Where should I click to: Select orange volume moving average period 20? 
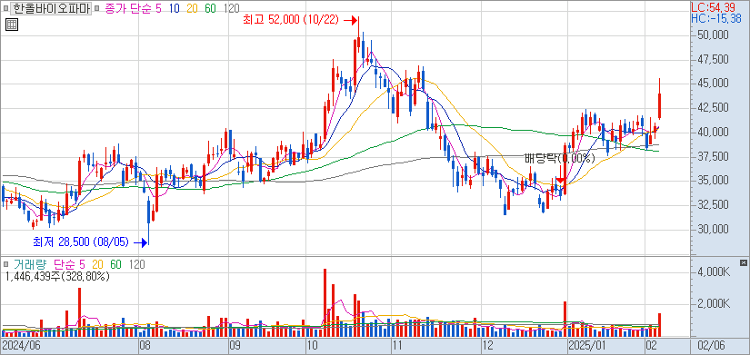click(x=97, y=264)
